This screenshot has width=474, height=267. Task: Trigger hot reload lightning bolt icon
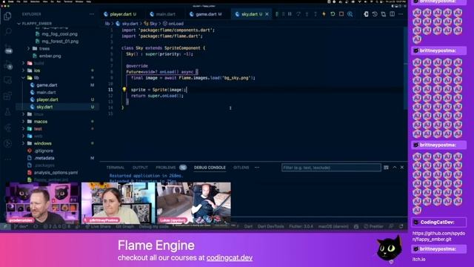pos(324,14)
